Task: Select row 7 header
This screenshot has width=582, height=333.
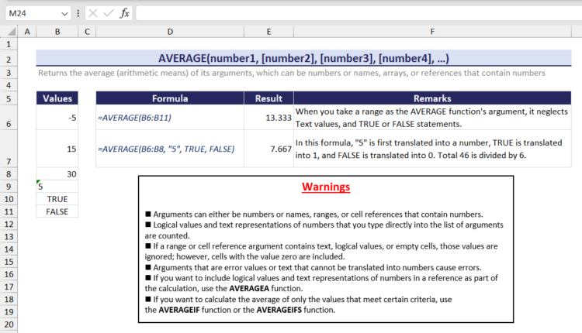Action: point(9,149)
